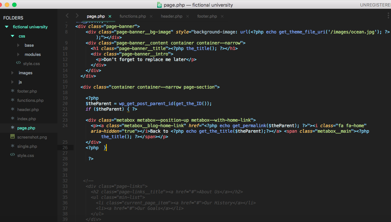Open tab bar overflow menu dots
This screenshot has height=222, width=391.
point(388,16)
